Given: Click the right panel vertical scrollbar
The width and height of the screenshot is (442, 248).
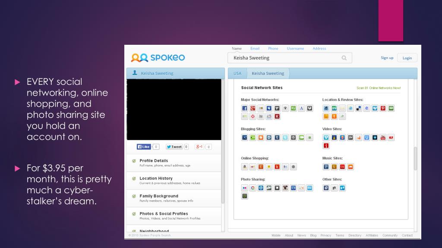Looking at the screenshot, I should coord(415,158).
